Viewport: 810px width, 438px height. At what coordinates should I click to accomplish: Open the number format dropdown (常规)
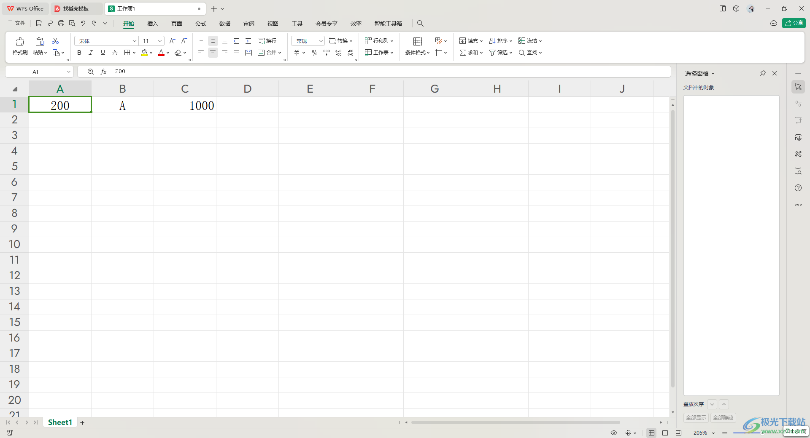coord(321,41)
